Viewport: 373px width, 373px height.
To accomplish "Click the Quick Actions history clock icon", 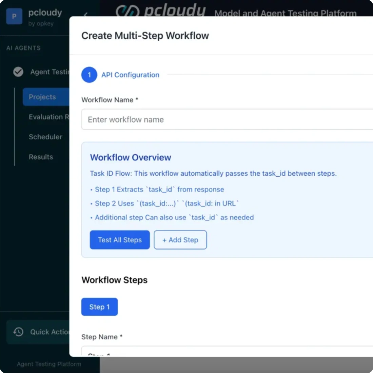I will [x=18, y=332].
